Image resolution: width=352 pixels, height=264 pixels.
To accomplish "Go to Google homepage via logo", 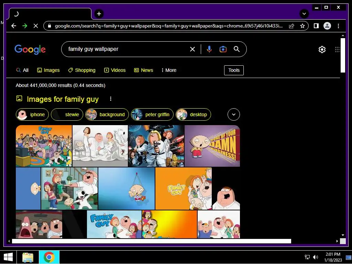I will pyautogui.click(x=30, y=49).
